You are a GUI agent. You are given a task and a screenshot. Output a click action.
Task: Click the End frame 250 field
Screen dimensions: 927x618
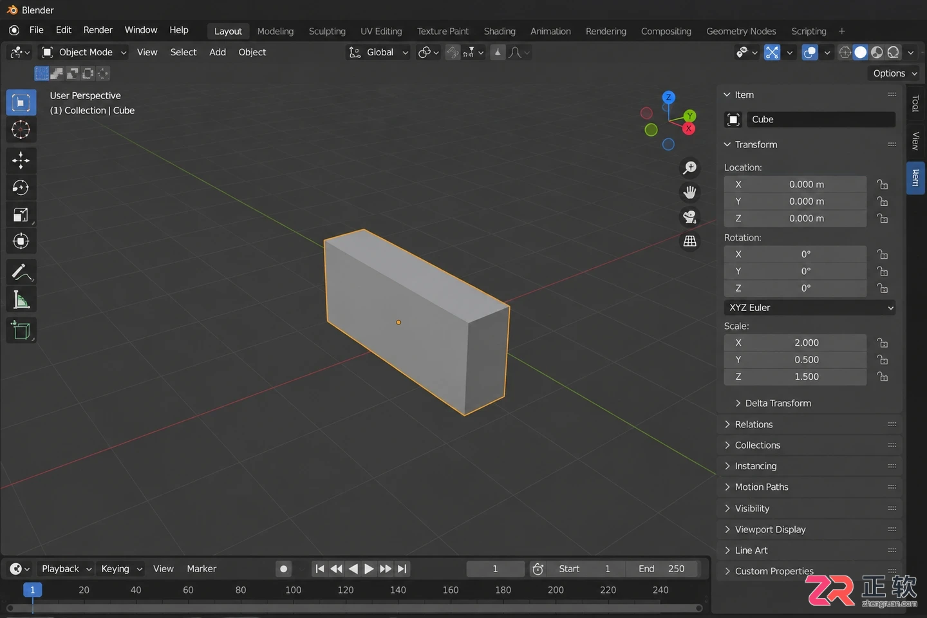[x=661, y=569]
